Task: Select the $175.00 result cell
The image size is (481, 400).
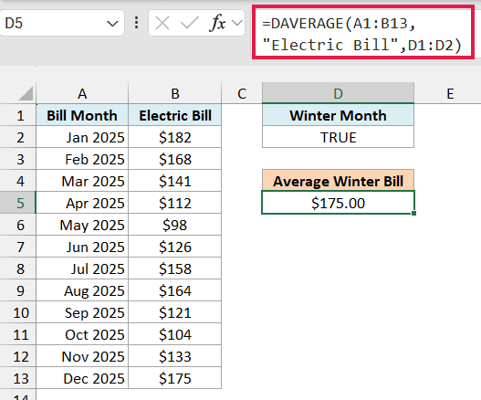Action: (x=338, y=203)
